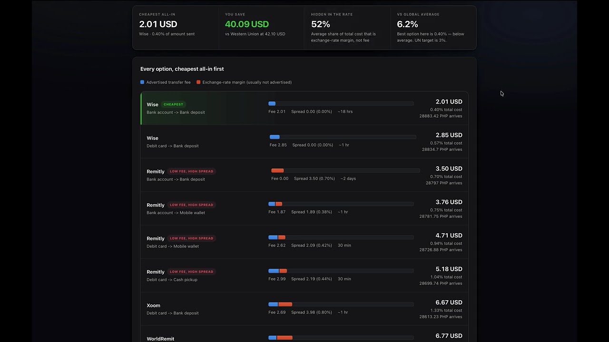
Task: Click 'Spread 2.09 (0.42%)' in the Remitly row
Action: click(x=312, y=245)
